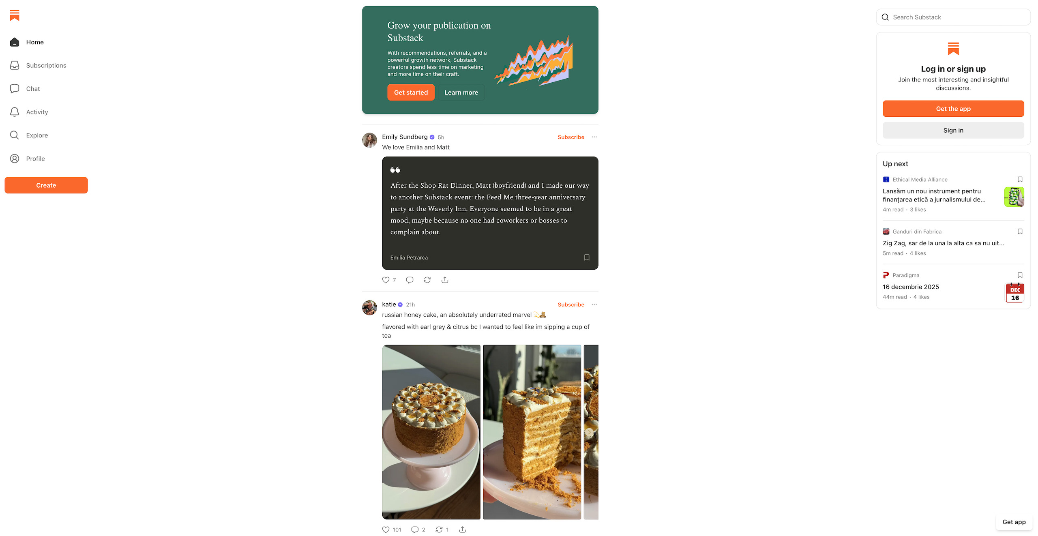Focus the Search Substack field
The image size is (1038, 536).
pos(953,17)
